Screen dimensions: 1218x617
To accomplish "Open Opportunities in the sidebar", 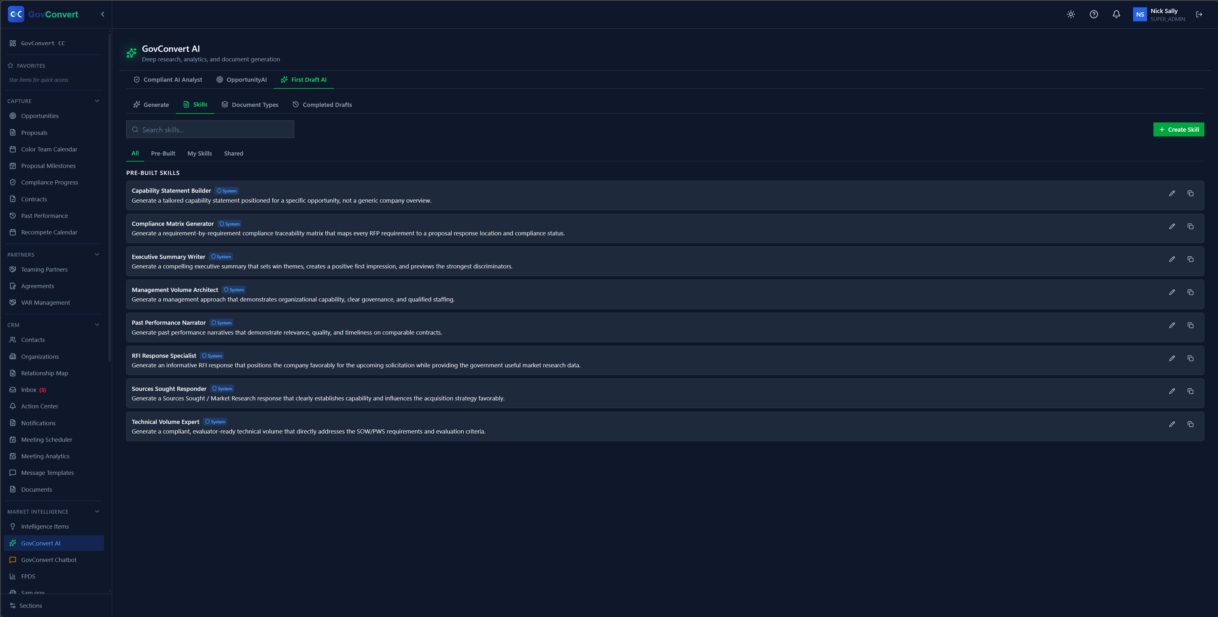I will pyautogui.click(x=54, y=116).
